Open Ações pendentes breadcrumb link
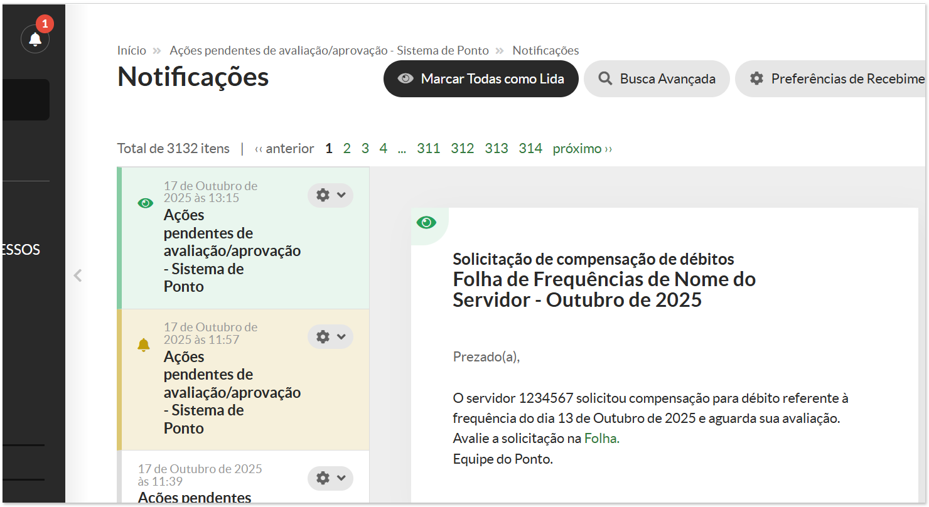The height and width of the screenshot is (507, 929). pos(329,50)
